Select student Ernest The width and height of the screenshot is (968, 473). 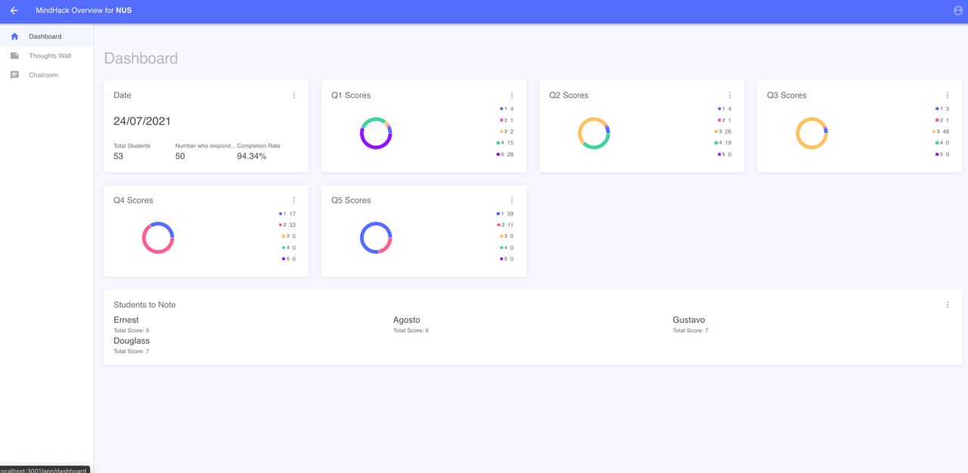pos(126,320)
